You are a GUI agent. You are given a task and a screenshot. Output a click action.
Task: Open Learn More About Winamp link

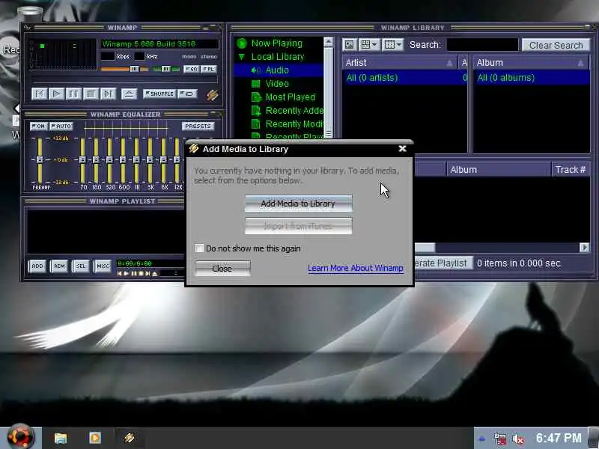click(355, 268)
